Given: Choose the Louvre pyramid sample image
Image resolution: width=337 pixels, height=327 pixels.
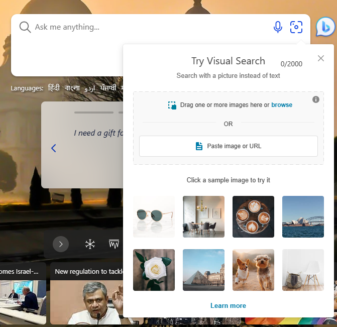Looking at the screenshot, I should tap(203, 270).
